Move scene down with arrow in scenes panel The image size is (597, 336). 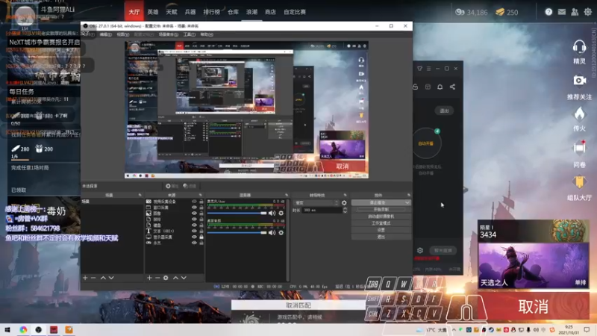[x=111, y=278]
